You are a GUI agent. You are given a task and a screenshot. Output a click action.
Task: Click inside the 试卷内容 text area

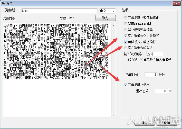(x=57, y=70)
